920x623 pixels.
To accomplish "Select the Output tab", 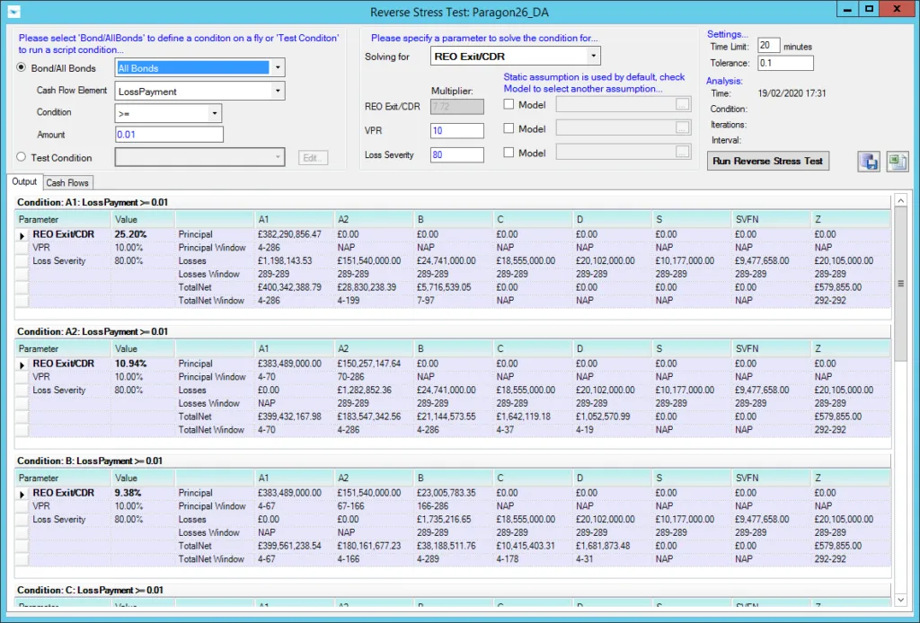I will coord(24,181).
